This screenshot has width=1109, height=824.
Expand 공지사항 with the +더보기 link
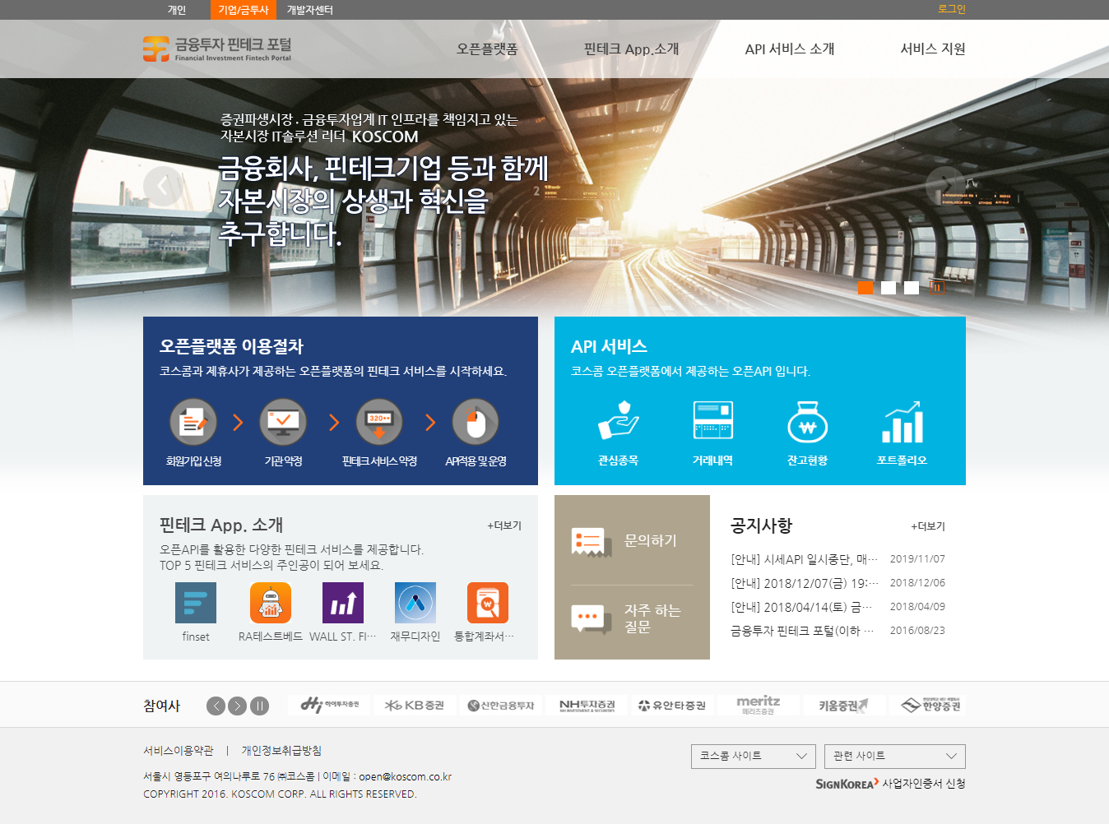click(927, 526)
